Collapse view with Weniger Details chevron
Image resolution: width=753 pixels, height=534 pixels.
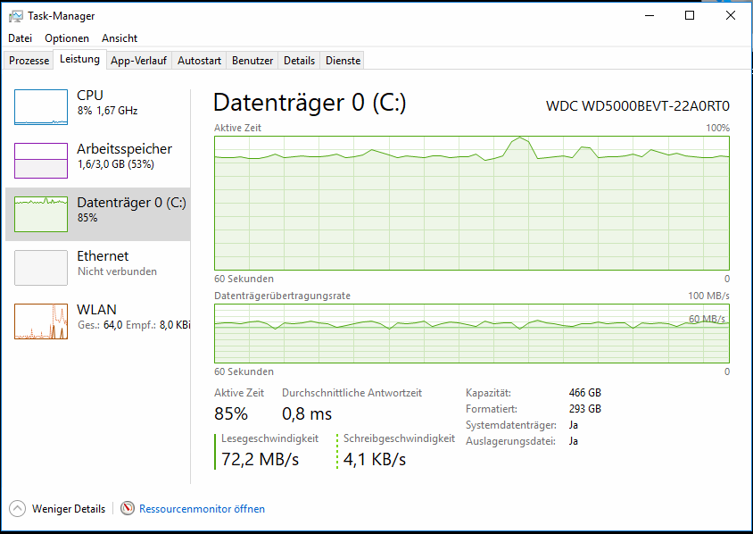[18, 509]
